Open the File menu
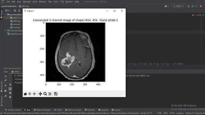 [8, 2]
